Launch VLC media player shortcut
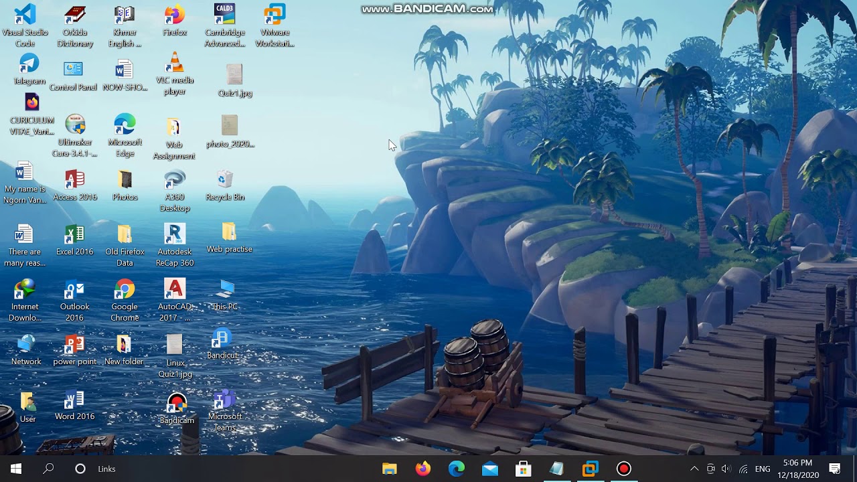Image resolution: width=857 pixels, height=482 pixels. [x=175, y=74]
